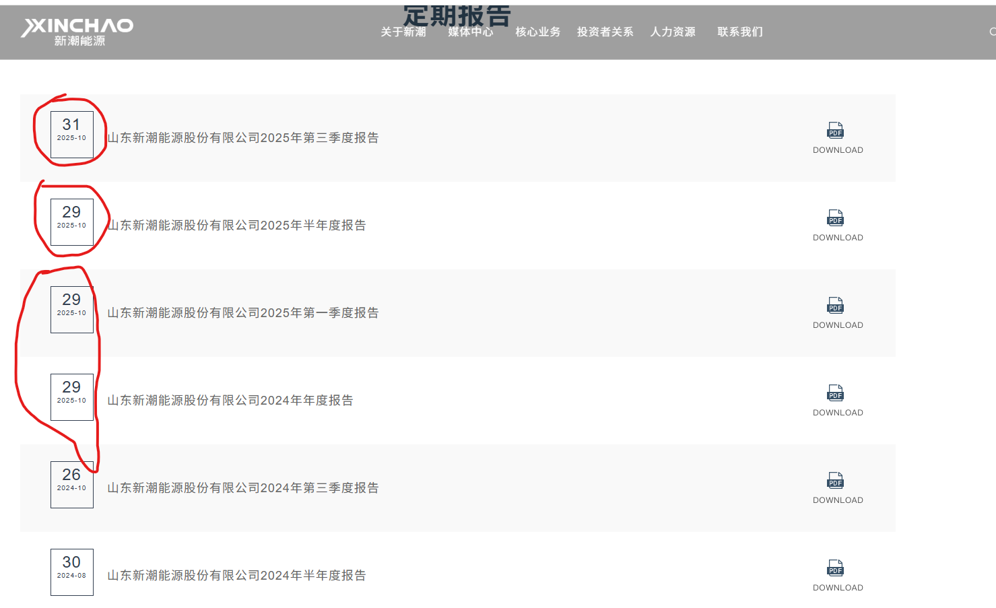
Task: Open 山东新潮能源股份有限公司2025年第三季度报告 title
Action: (x=243, y=137)
